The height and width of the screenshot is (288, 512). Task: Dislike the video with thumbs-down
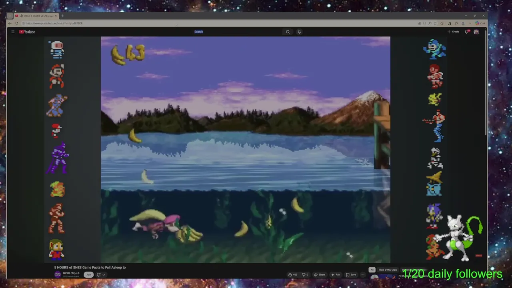pos(305,274)
